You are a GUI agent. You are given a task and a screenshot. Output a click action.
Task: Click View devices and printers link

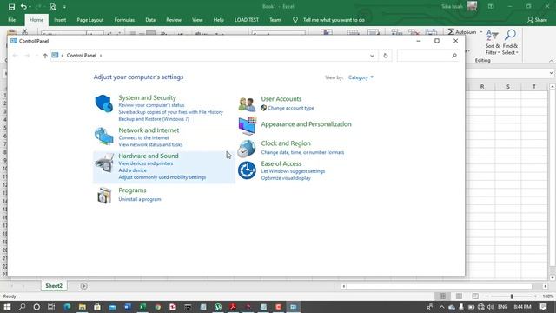tap(146, 163)
